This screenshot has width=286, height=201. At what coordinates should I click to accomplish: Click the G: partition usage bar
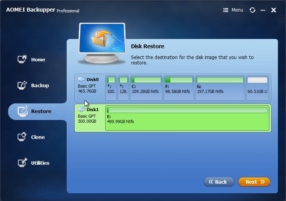pyautogui.click(x=220, y=80)
